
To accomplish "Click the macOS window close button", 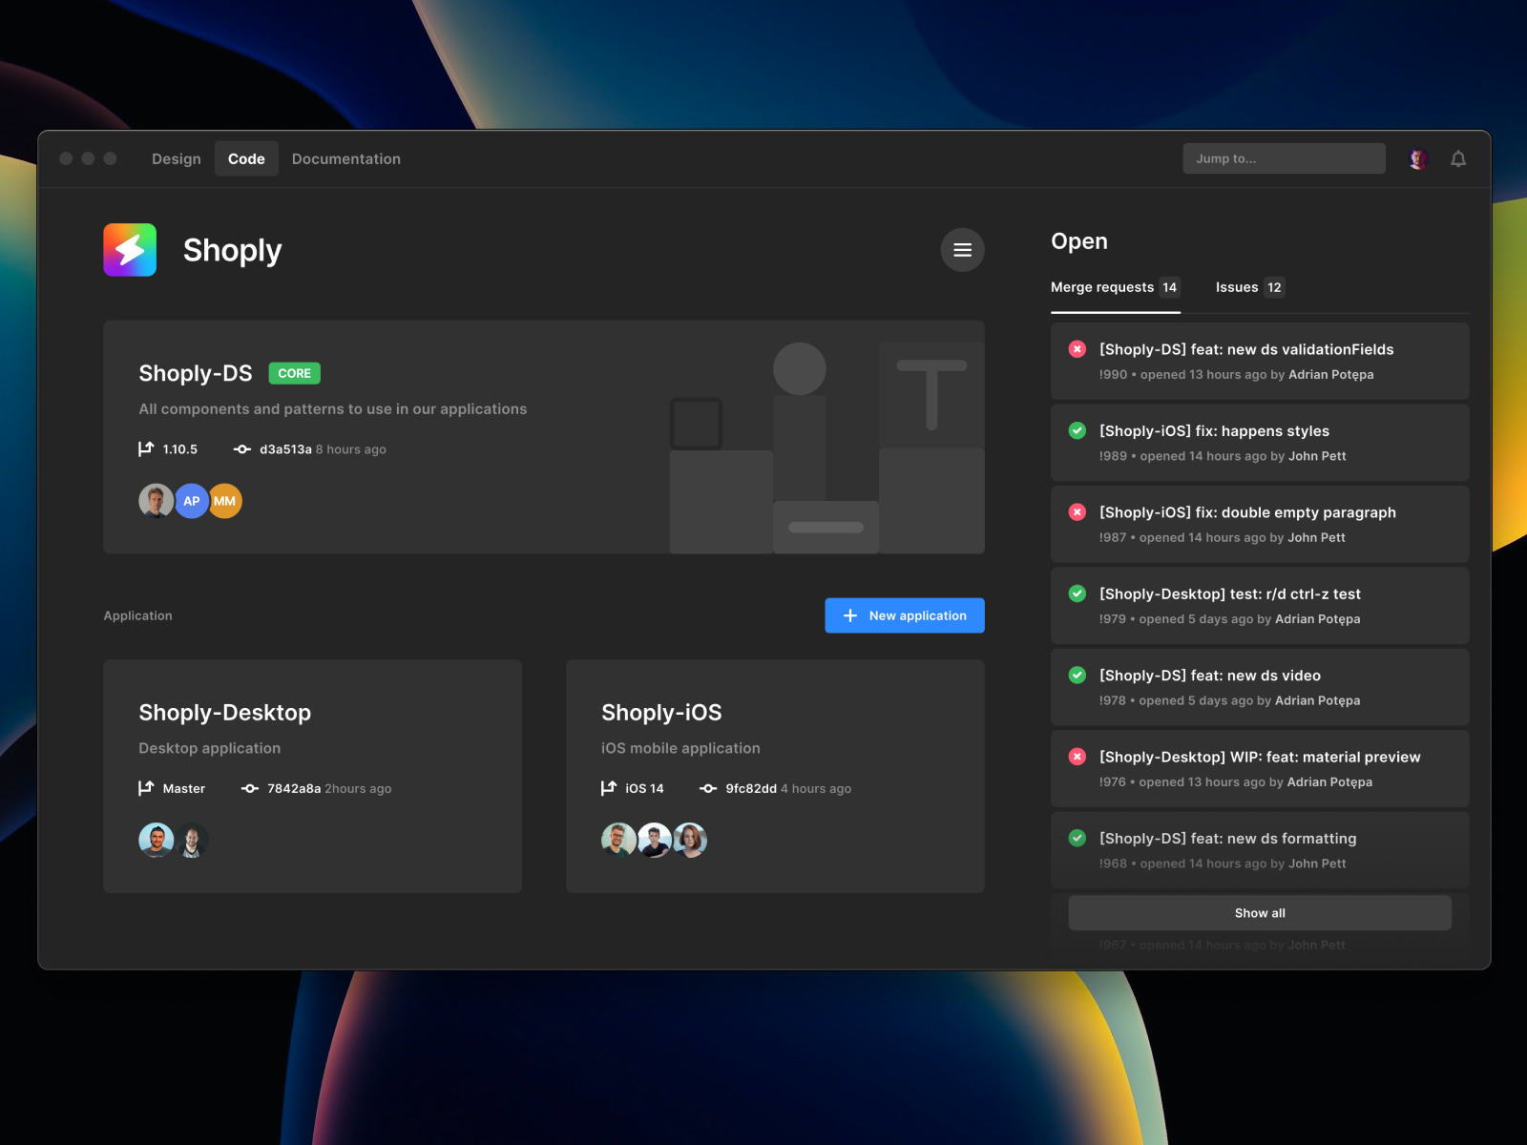I will [66, 158].
